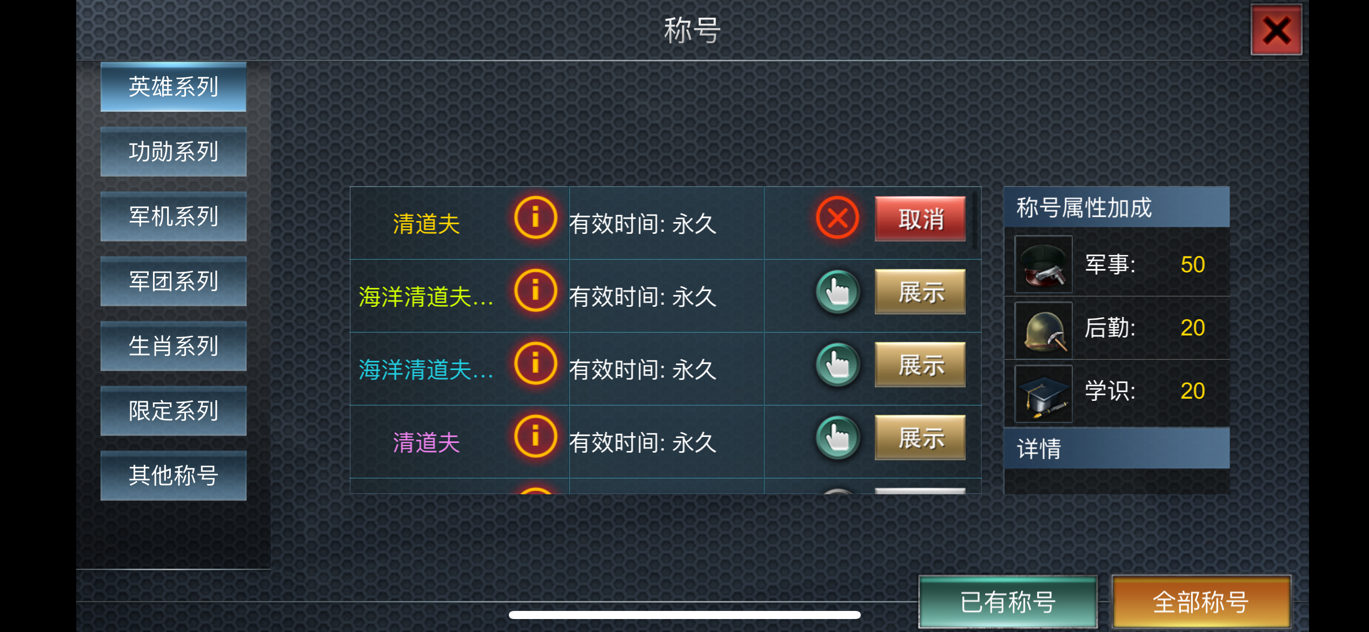Screen dimensions: 1369x632
Task: Open info for the orange 清道夫 title
Action: point(535,218)
